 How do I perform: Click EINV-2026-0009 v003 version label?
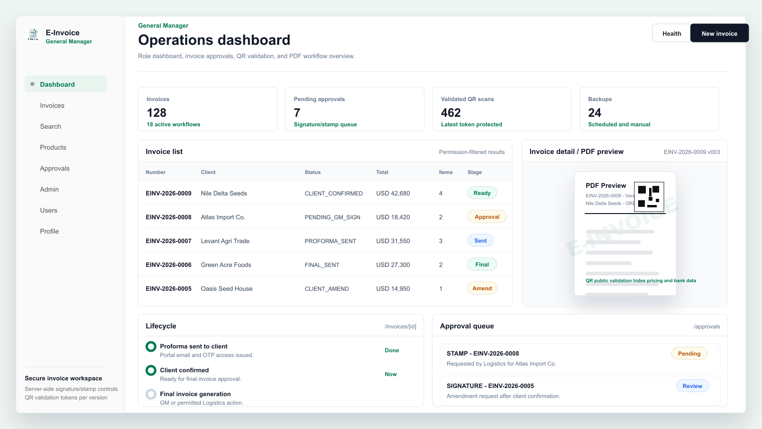[x=692, y=152]
